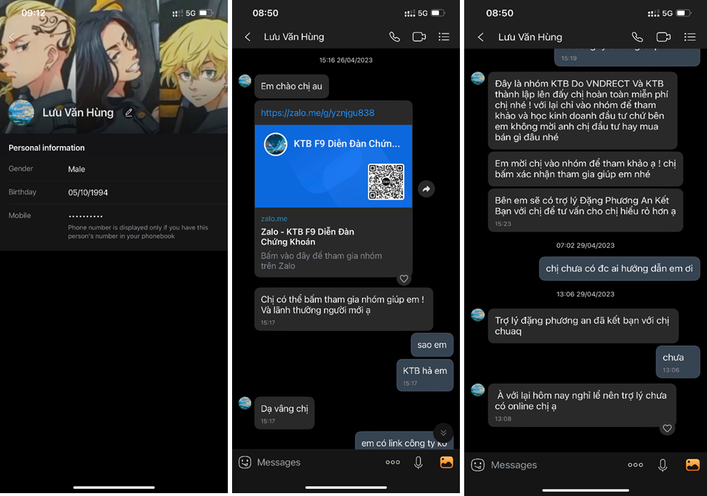Image resolution: width=707 pixels, height=496 pixels.
Task: React with heart on the 13:08 message
Action: tap(667, 428)
